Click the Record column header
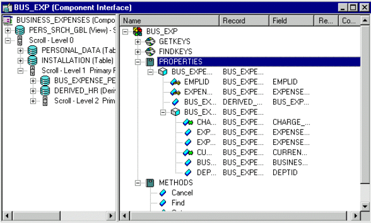The image size is (371, 223). 244,20
